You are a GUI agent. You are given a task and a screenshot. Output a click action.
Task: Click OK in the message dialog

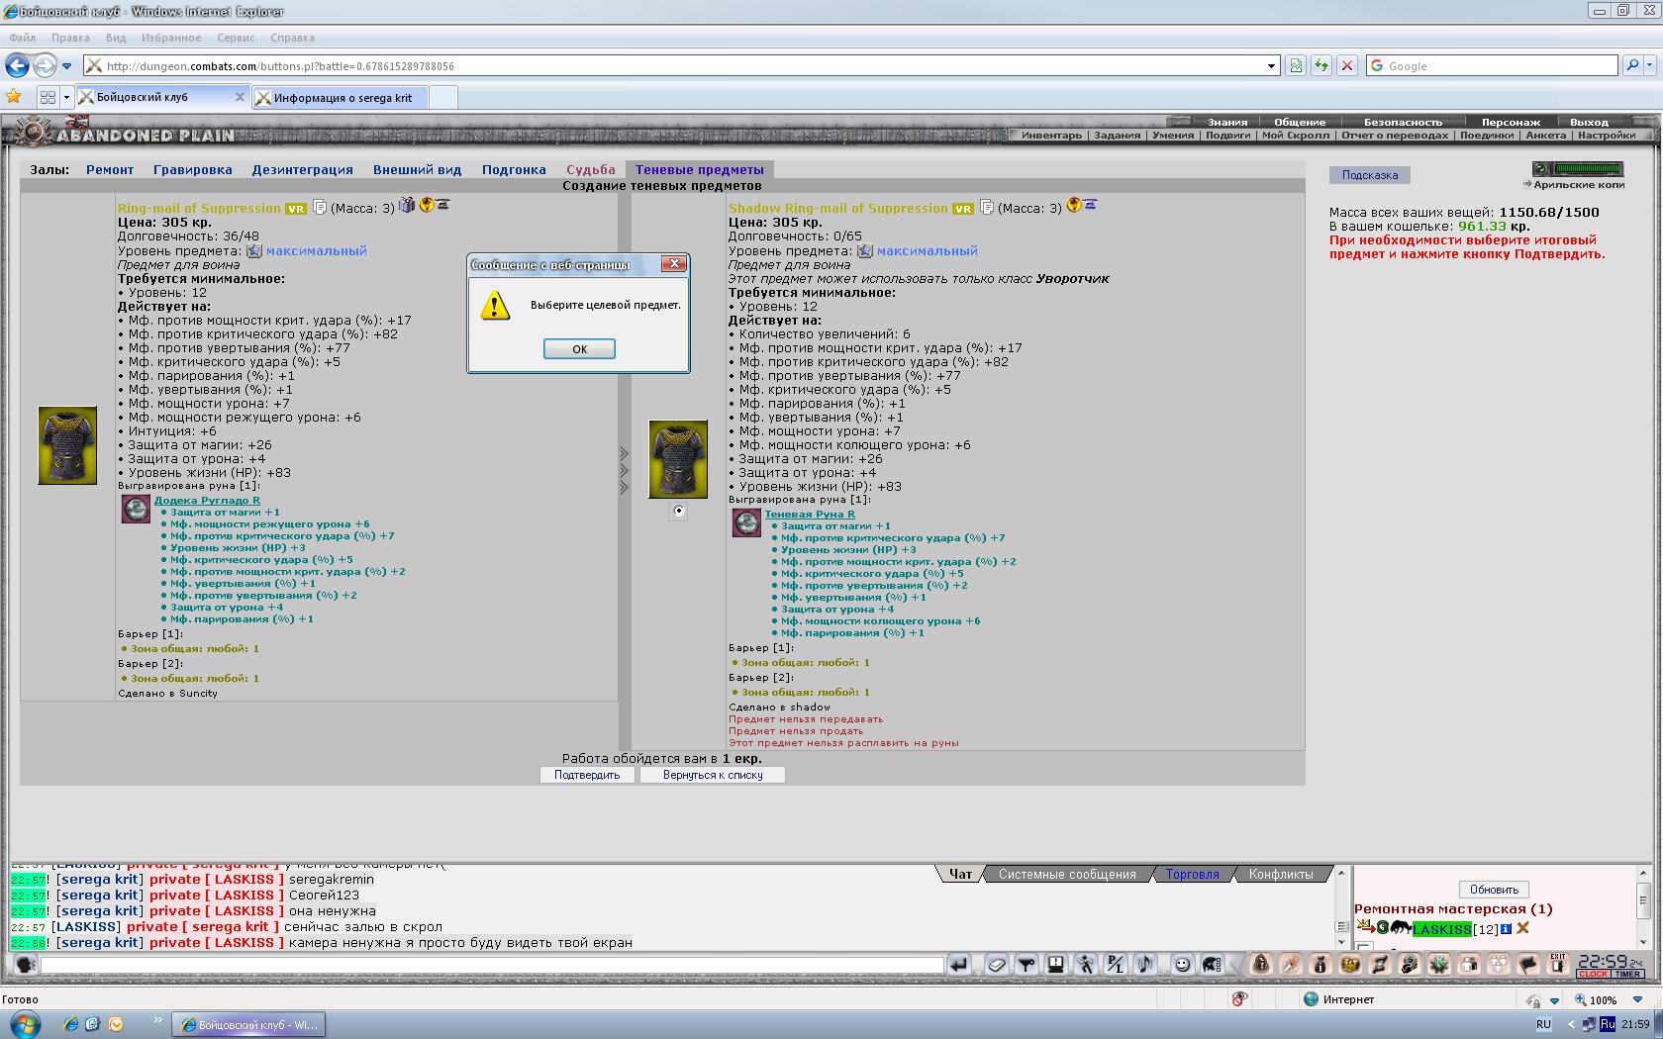[x=579, y=348]
